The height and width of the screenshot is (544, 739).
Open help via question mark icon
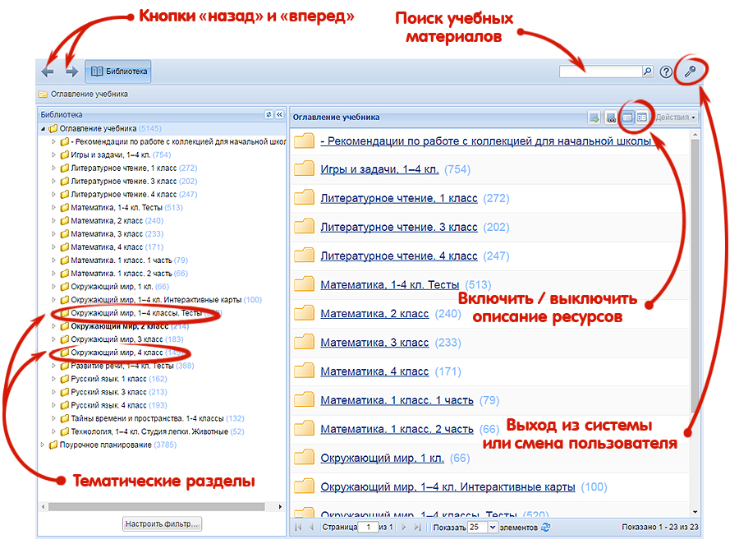pyautogui.click(x=666, y=72)
